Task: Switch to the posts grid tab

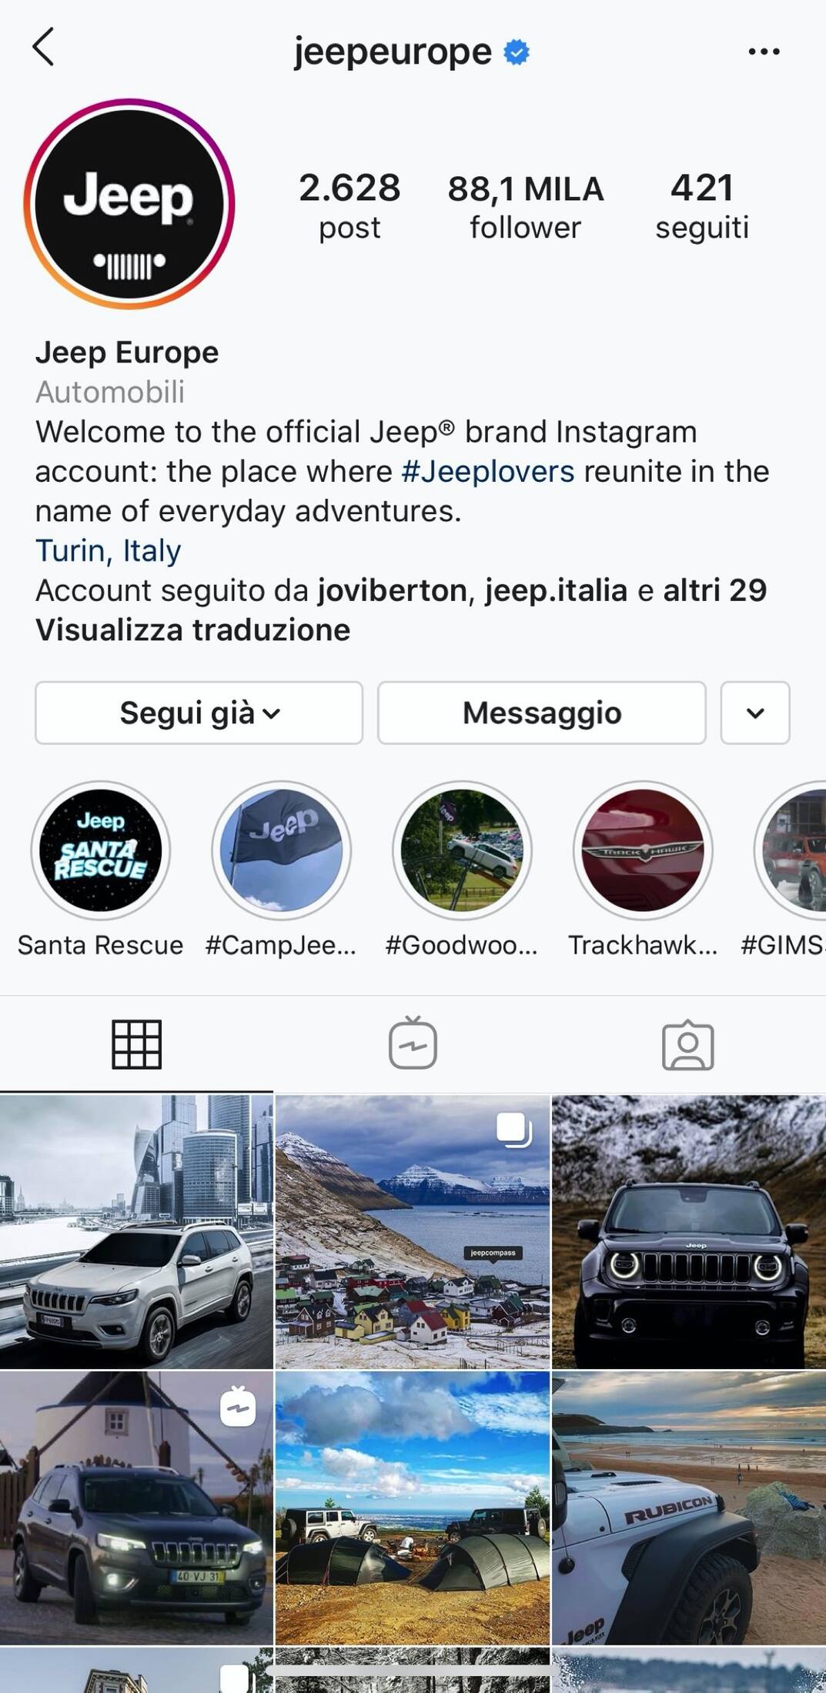Action: click(x=136, y=1044)
